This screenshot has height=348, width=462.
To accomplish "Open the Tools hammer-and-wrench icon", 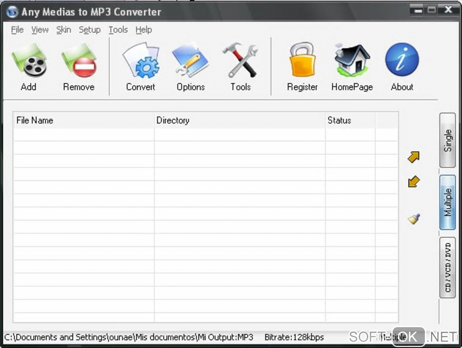I will point(241,61).
